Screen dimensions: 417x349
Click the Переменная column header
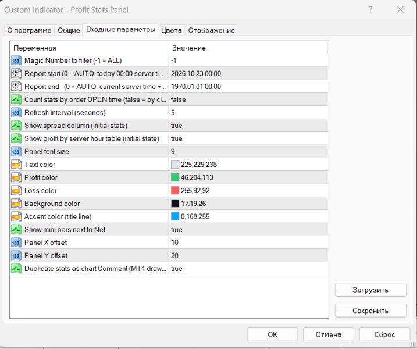(35, 48)
